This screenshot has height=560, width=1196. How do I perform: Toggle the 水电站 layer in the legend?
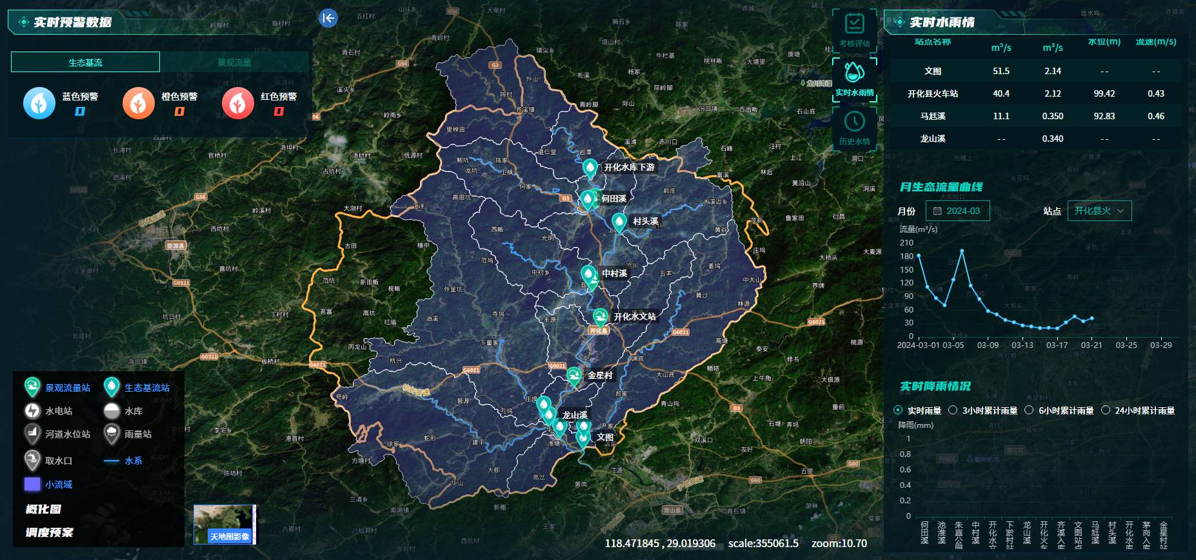click(48, 410)
